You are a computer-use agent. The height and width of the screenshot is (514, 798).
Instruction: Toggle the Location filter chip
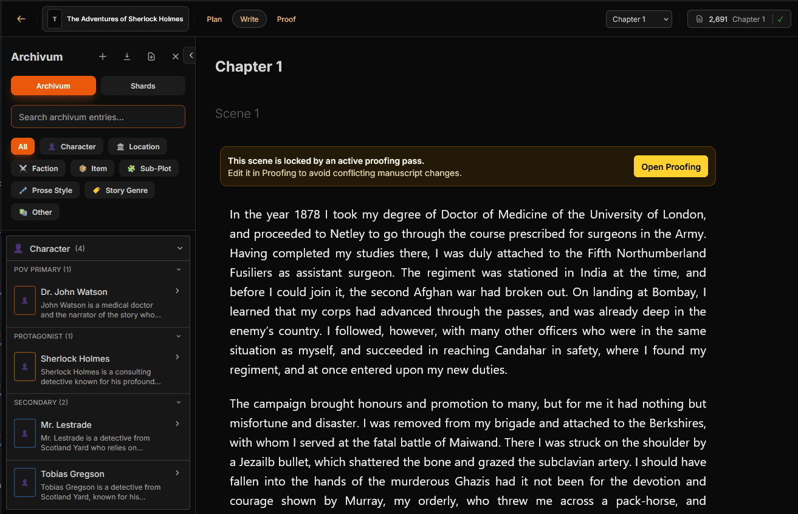pyautogui.click(x=138, y=146)
